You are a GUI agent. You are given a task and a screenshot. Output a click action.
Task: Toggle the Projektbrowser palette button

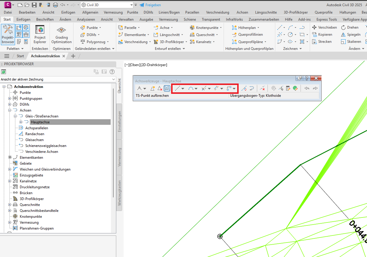[8, 35]
